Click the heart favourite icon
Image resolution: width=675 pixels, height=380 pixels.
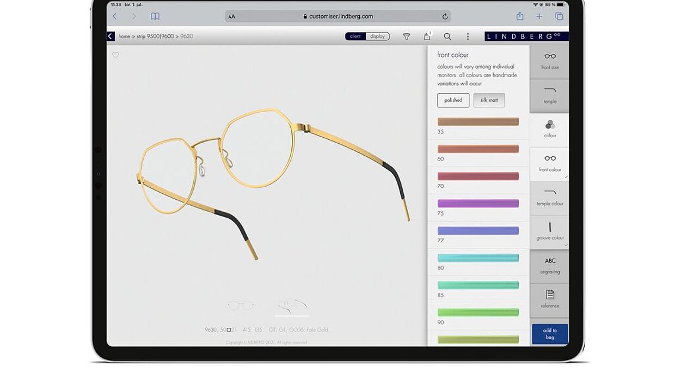click(115, 55)
